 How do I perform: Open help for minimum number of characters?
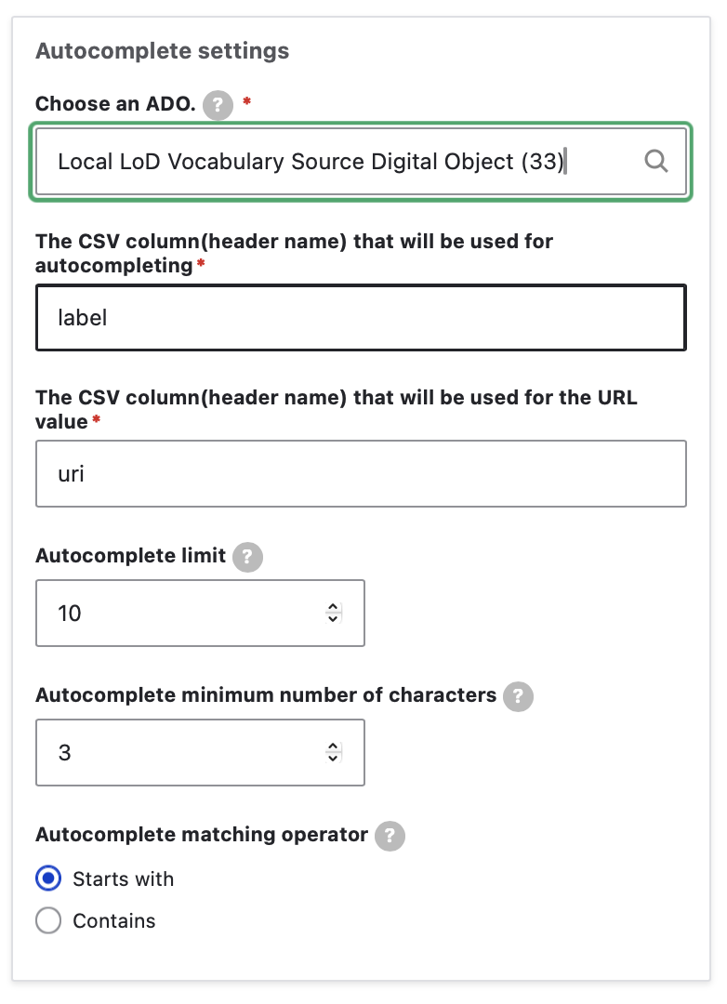click(518, 696)
